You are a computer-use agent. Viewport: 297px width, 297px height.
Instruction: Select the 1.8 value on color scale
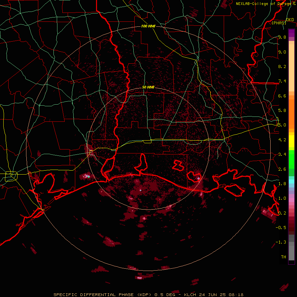tap(282, 184)
